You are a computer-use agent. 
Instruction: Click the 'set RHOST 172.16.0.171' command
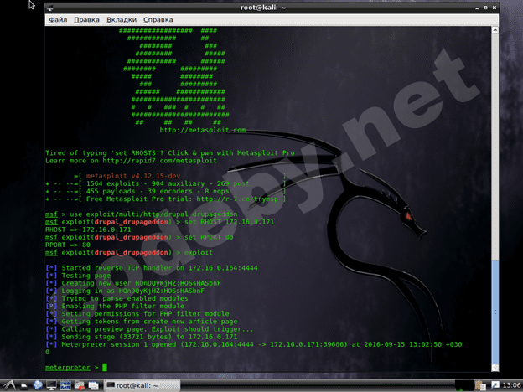coord(229,222)
